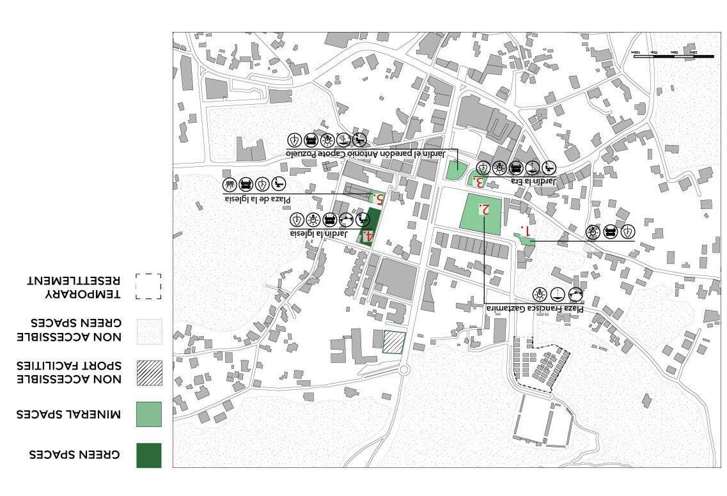Click the tree icon above Plaza de la Iglesia
The image size is (727, 496).
[262, 185]
